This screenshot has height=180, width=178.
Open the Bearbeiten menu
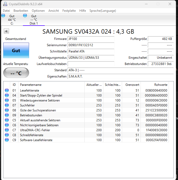pos(21,11)
